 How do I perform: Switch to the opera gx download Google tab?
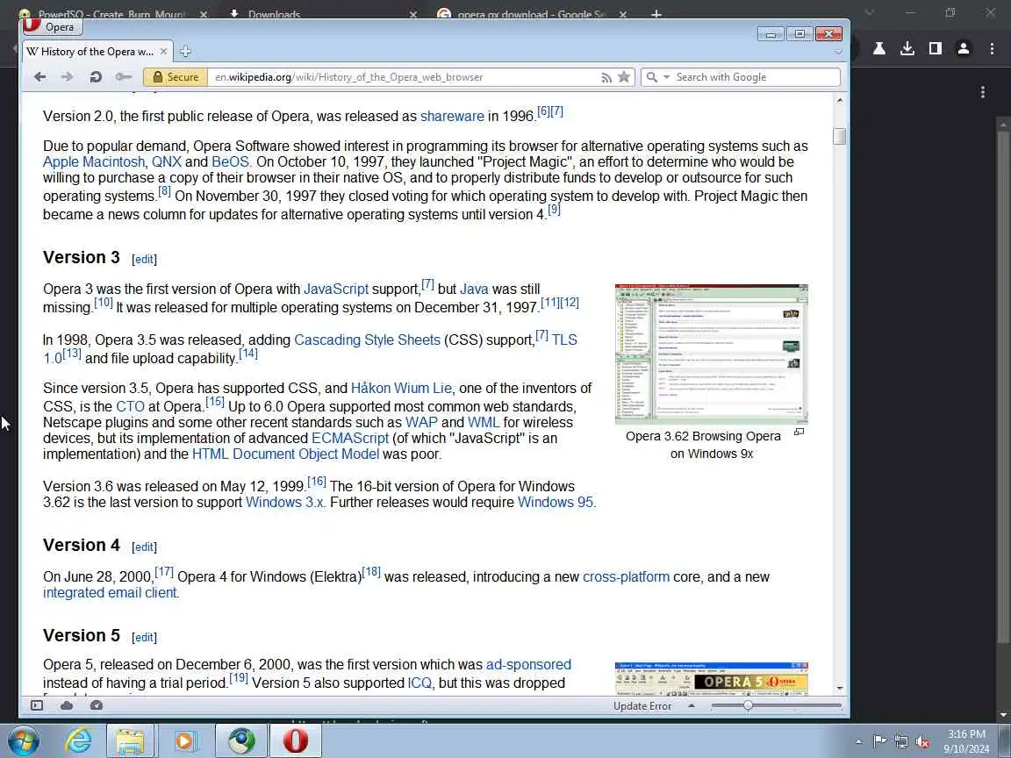[530, 13]
